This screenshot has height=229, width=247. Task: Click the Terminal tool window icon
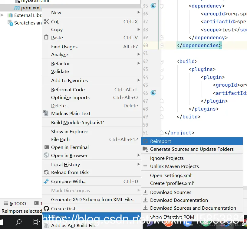(x=36, y=203)
